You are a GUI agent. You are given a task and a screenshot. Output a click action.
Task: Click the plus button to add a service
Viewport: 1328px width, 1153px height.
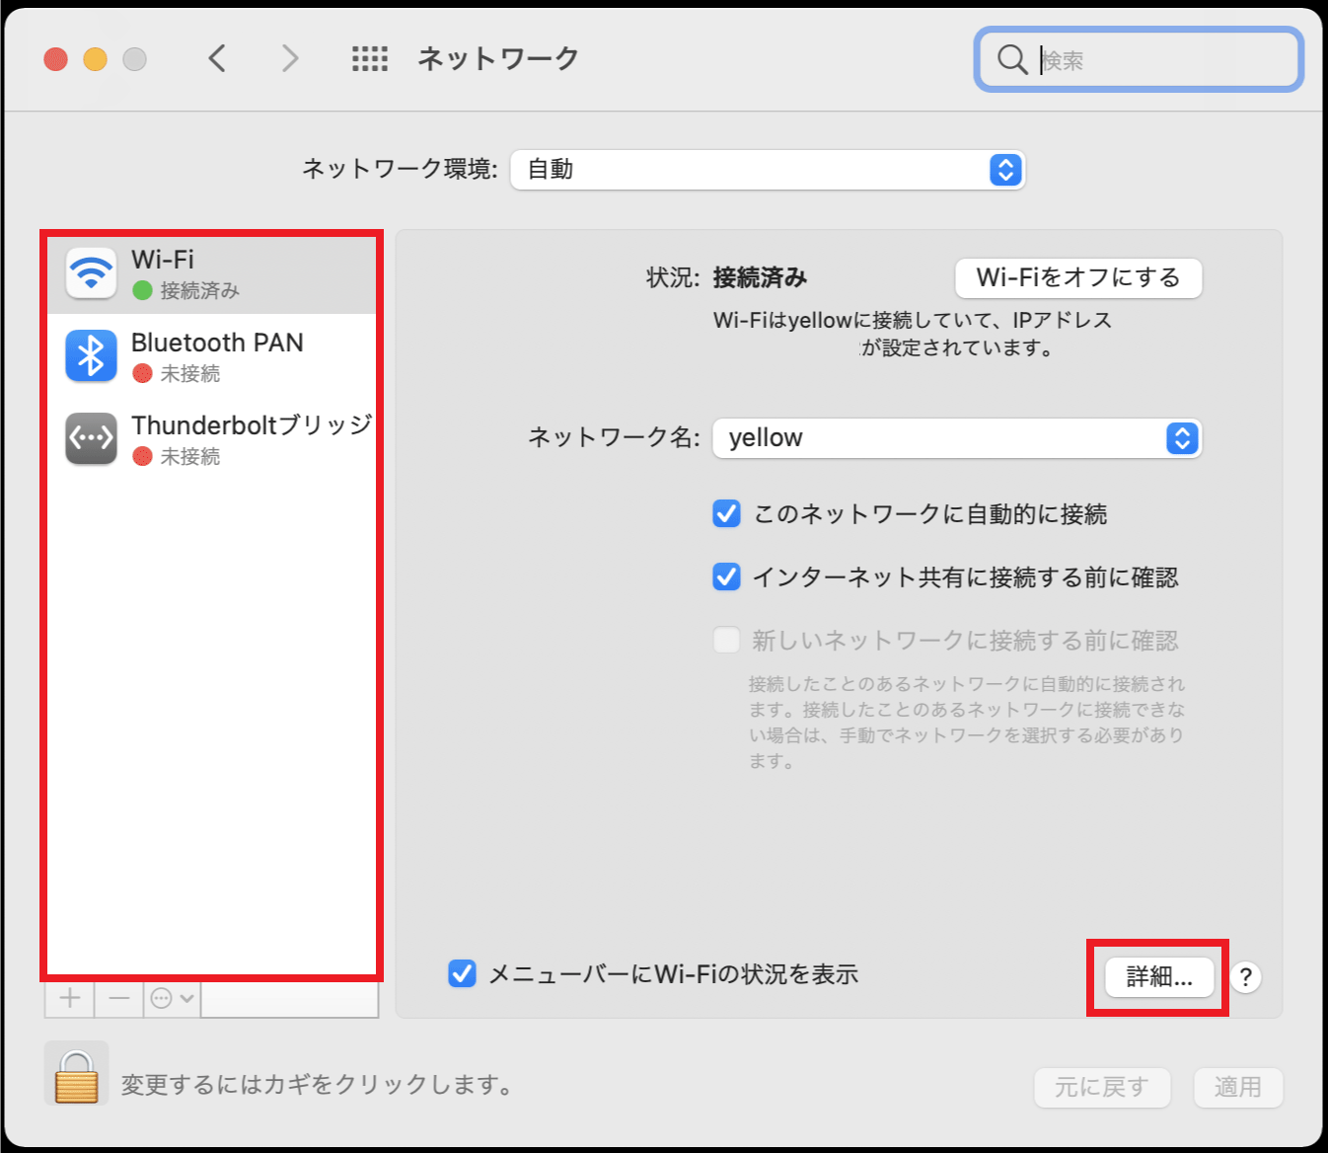(70, 998)
